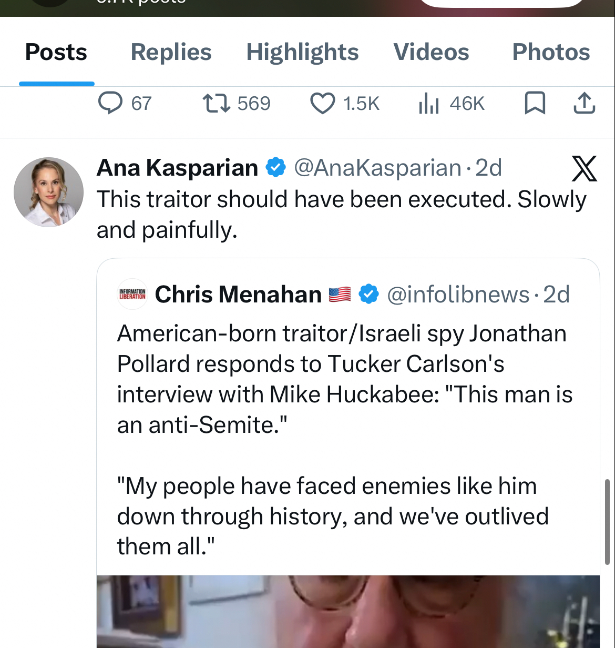Viewport: 615px width, 648px height.
Task: Tap the X logo on the post
Action: click(x=584, y=169)
